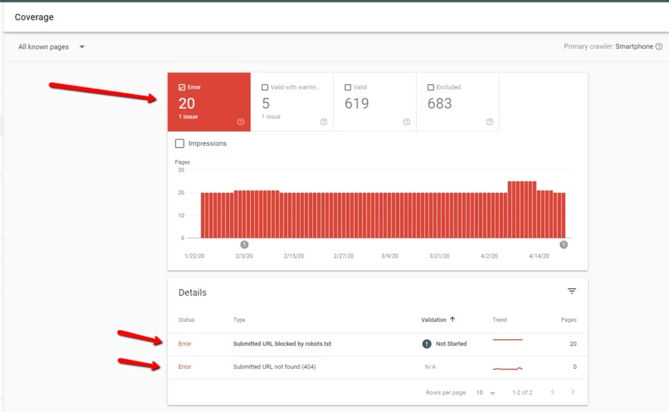Open the Primary crawler help icon
This screenshot has height=412, width=669.
(659, 46)
